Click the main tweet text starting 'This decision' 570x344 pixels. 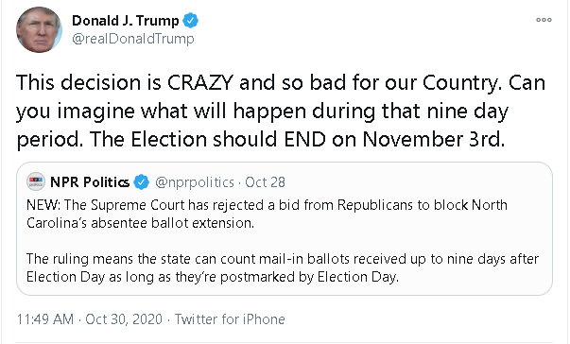point(281,111)
